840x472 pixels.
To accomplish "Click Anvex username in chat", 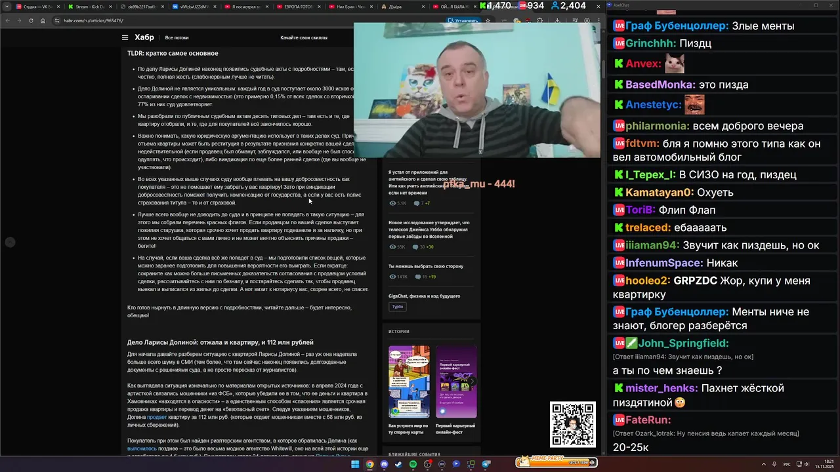I will coord(643,64).
